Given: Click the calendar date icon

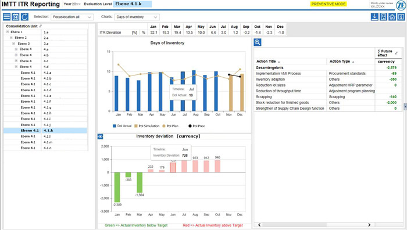Looking at the screenshot, I should click(16, 17).
